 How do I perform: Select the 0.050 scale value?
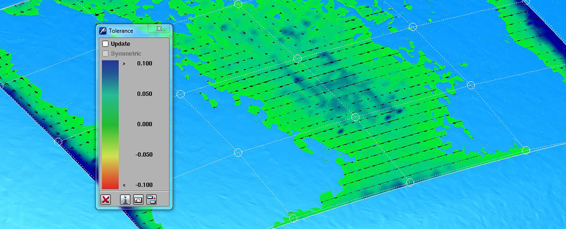pos(144,94)
